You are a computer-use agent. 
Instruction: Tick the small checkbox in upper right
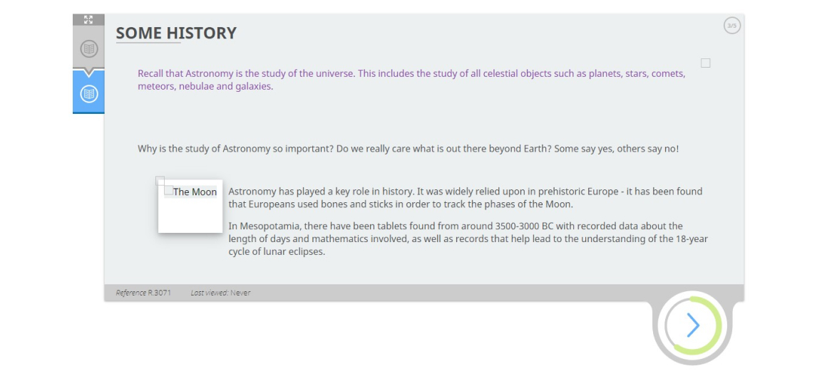(705, 63)
